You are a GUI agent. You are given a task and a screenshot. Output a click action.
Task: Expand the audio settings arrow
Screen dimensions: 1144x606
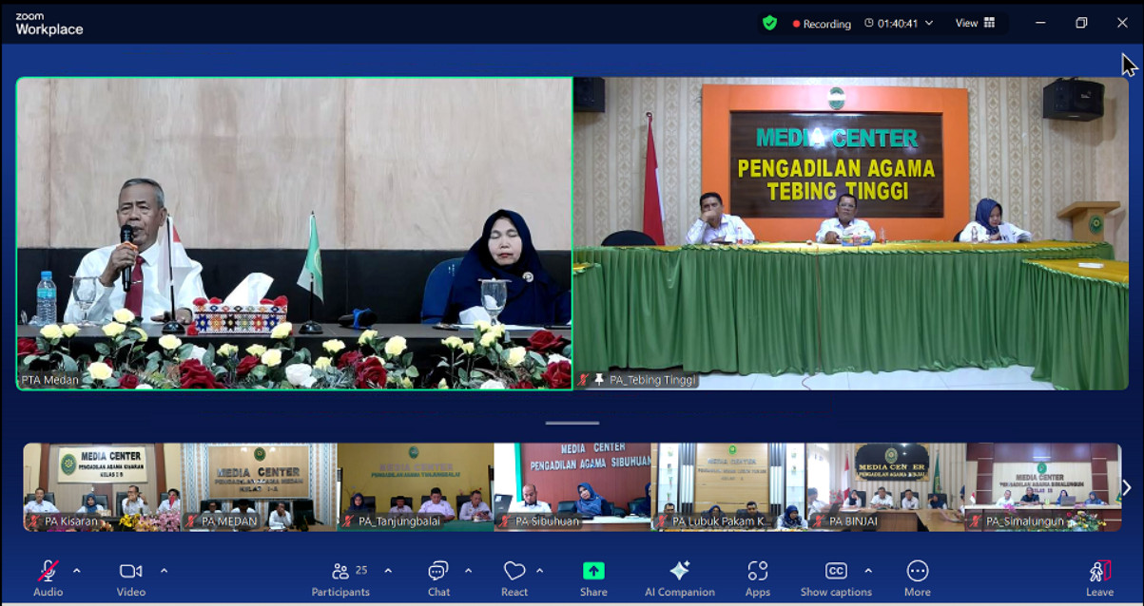click(77, 571)
